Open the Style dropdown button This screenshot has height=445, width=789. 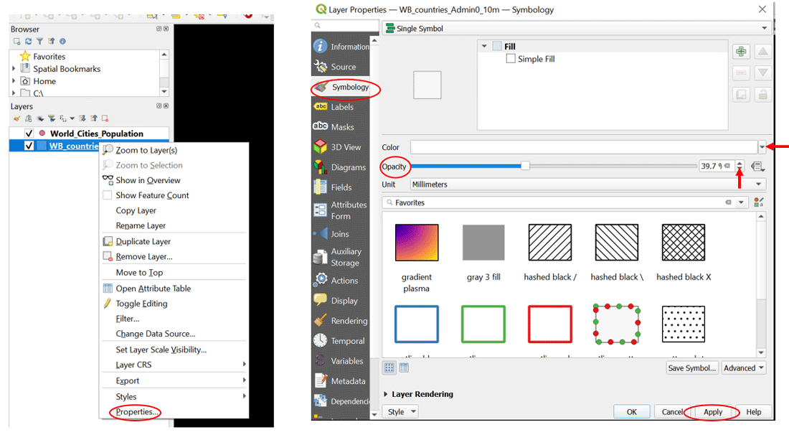(402, 412)
